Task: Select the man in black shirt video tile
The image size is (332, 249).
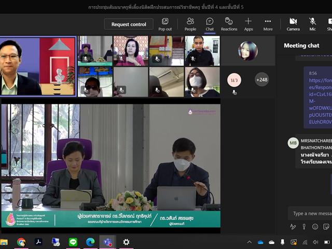Action: tap(202, 51)
